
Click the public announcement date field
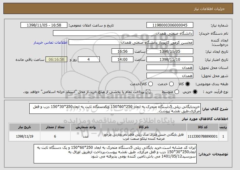(44, 25)
